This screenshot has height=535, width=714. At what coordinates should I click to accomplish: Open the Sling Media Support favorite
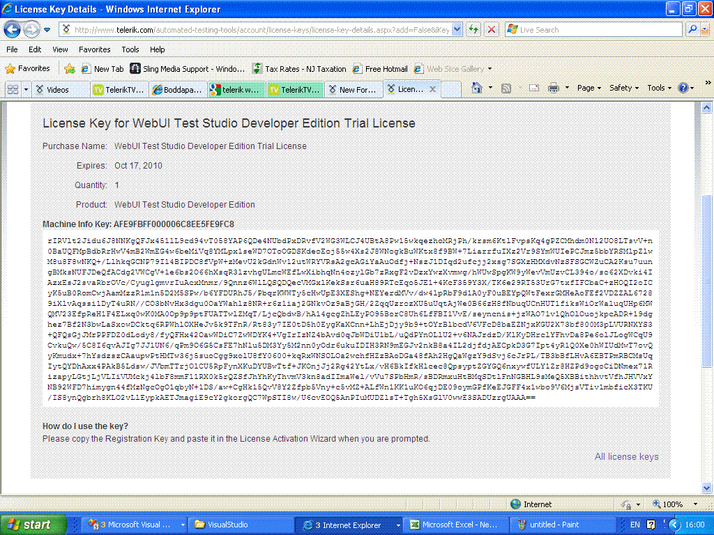point(187,69)
